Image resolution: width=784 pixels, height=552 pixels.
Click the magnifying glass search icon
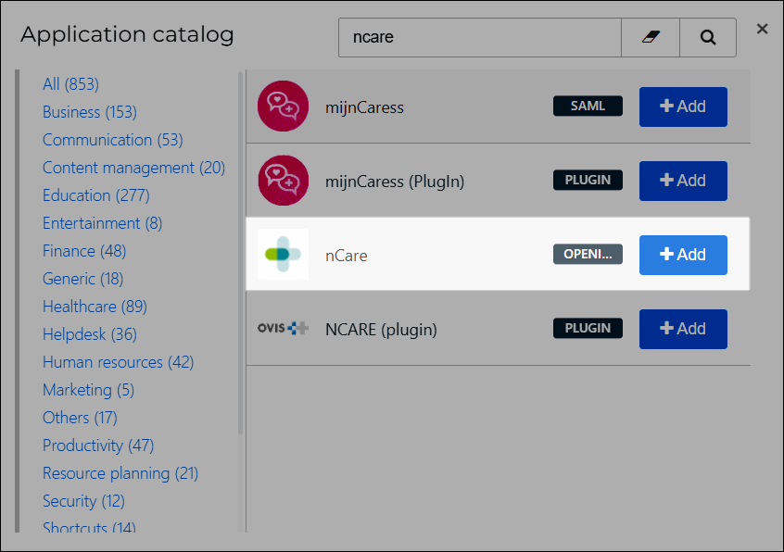point(707,37)
